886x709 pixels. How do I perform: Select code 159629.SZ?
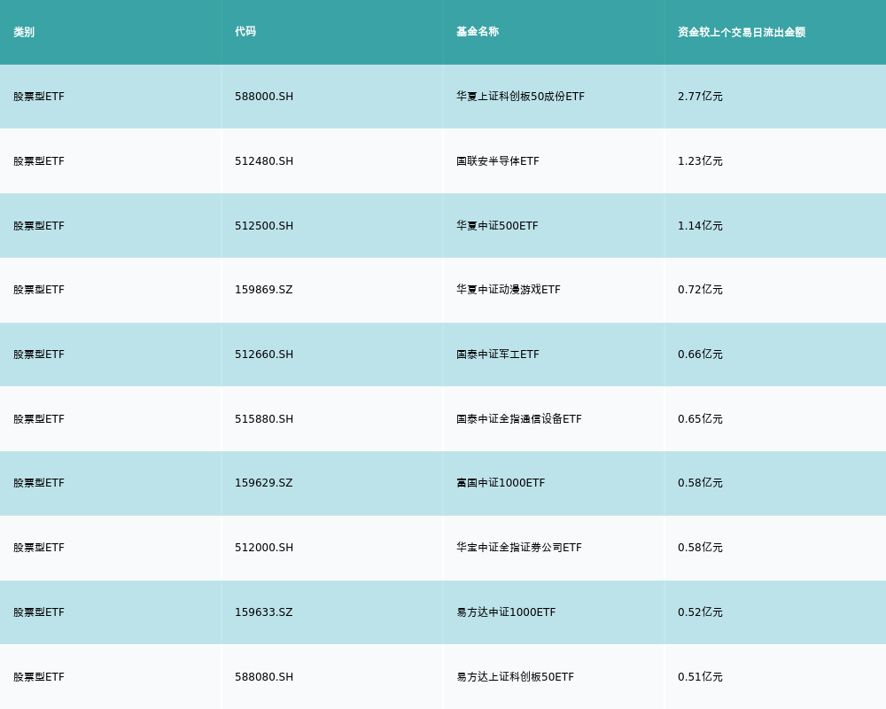pyautogui.click(x=264, y=483)
